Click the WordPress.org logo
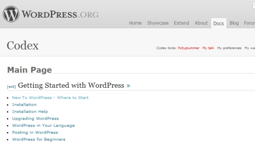255x143 pixels. coord(51,14)
